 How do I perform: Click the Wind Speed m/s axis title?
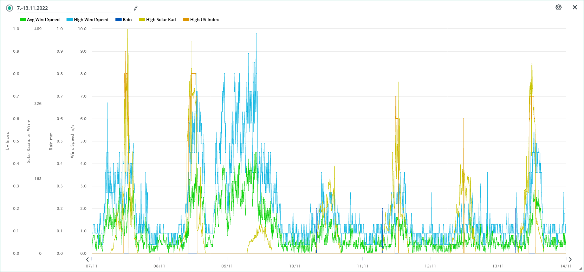72,141
